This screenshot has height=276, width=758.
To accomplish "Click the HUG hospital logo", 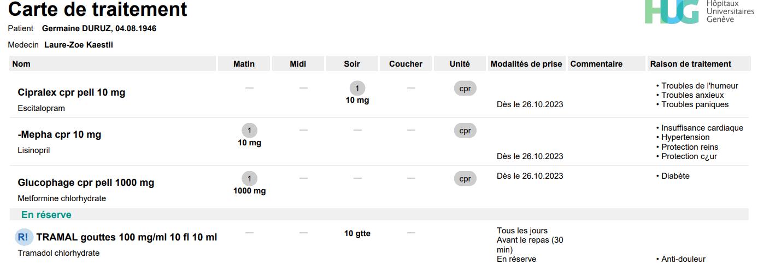I will [x=672, y=11].
